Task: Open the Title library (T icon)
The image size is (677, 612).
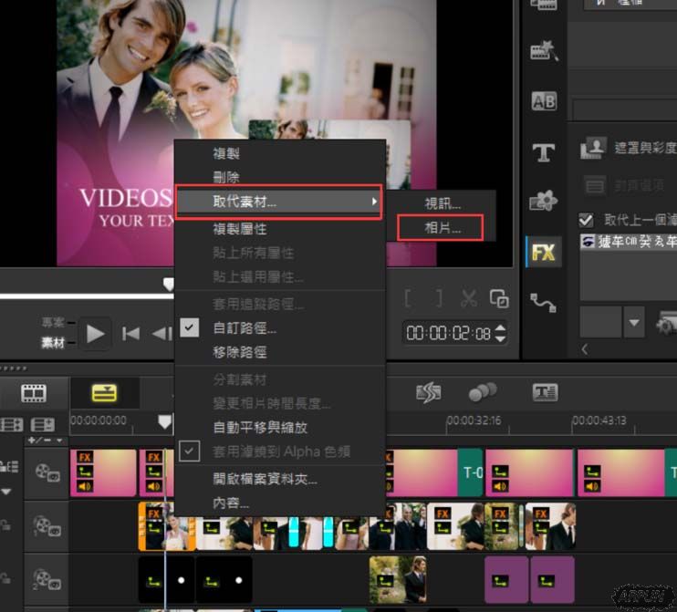Action: click(544, 151)
